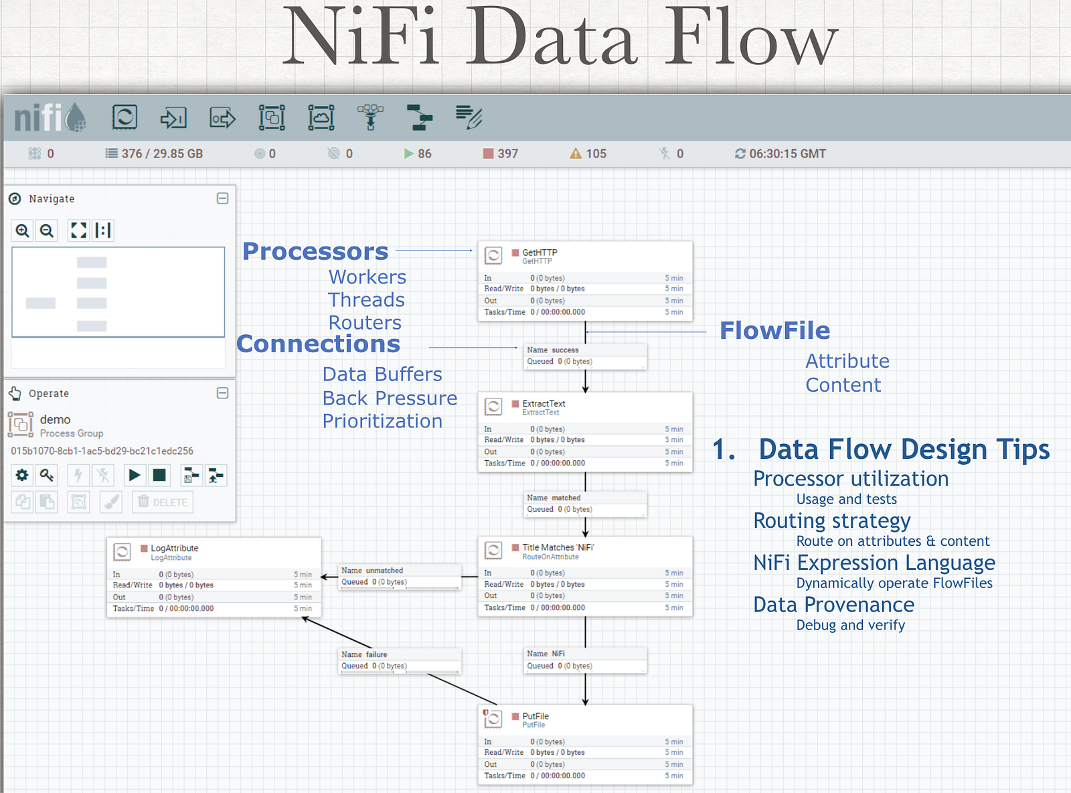Click the Copy icon in Operate panel

tap(22, 502)
